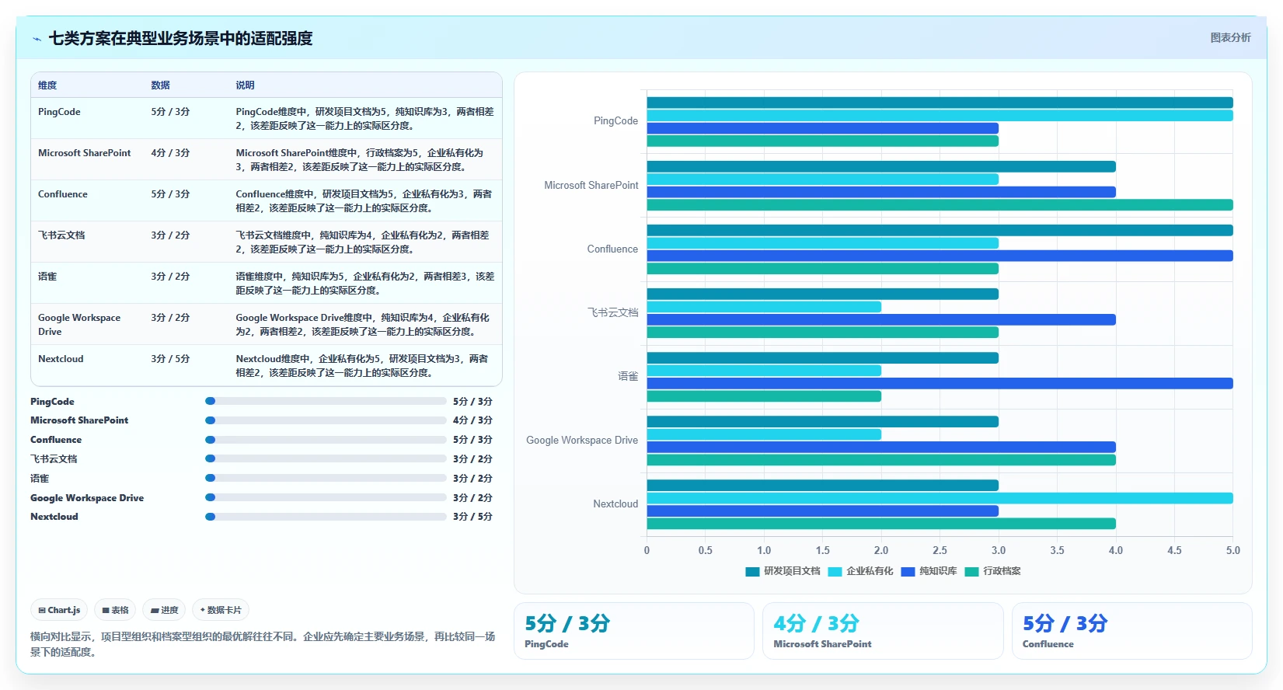Click 飞书云文档 企业私有化 chart bar

764,307
